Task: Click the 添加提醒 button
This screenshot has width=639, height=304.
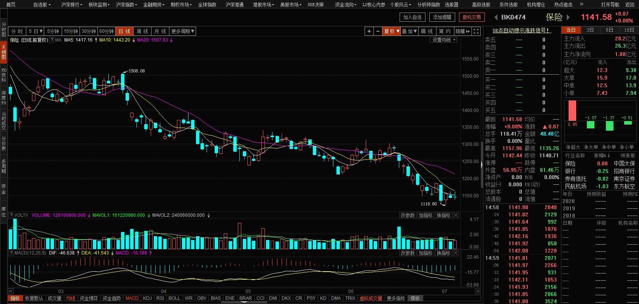Action: tap(442, 17)
